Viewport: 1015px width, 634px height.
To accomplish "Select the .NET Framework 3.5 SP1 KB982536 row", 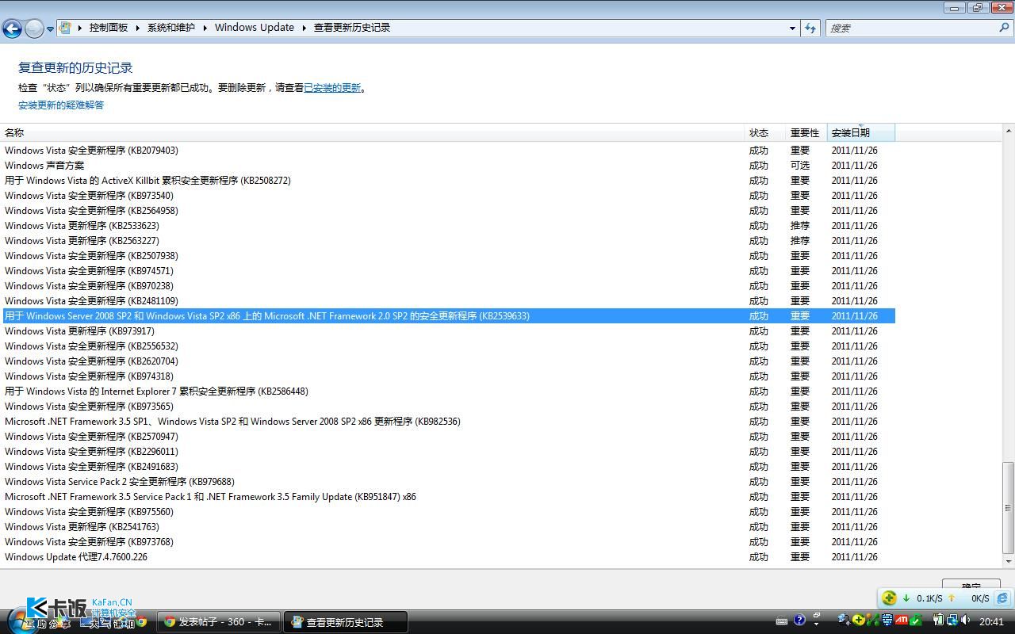I will point(448,422).
